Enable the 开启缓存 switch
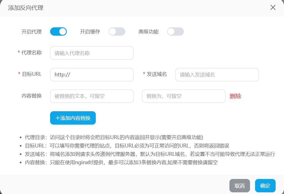The height and width of the screenshot is (194, 284). click(117, 31)
